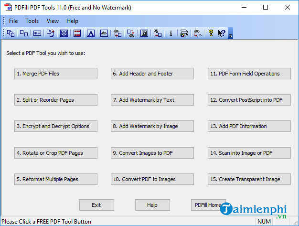Click the Merge PDF toolbar icon
The width and height of the screenshot is (299, 226).
coord(11,33)
